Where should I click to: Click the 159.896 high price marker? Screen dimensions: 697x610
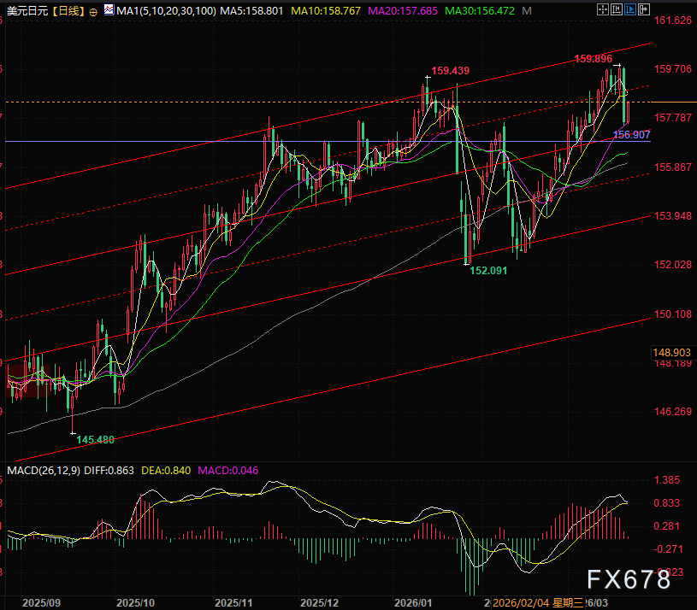click(593, 59)
